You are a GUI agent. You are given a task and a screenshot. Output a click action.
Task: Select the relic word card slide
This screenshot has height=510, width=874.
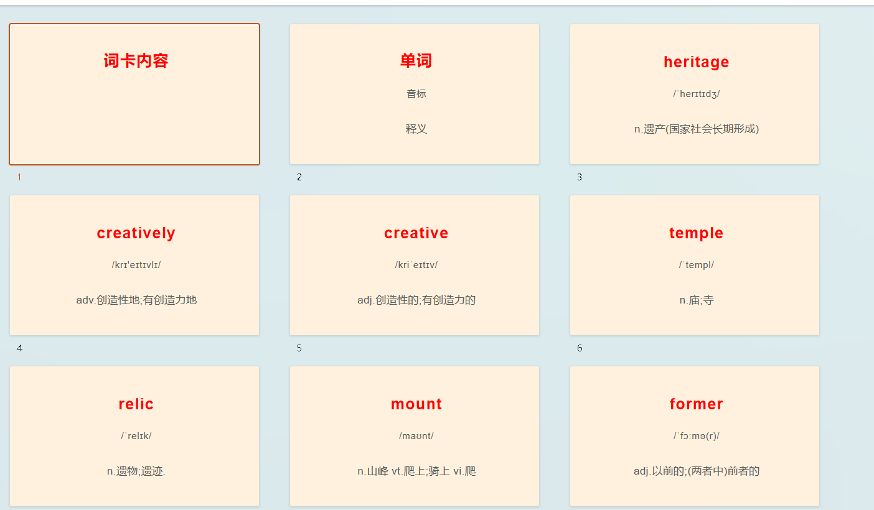tap(134, 436)
